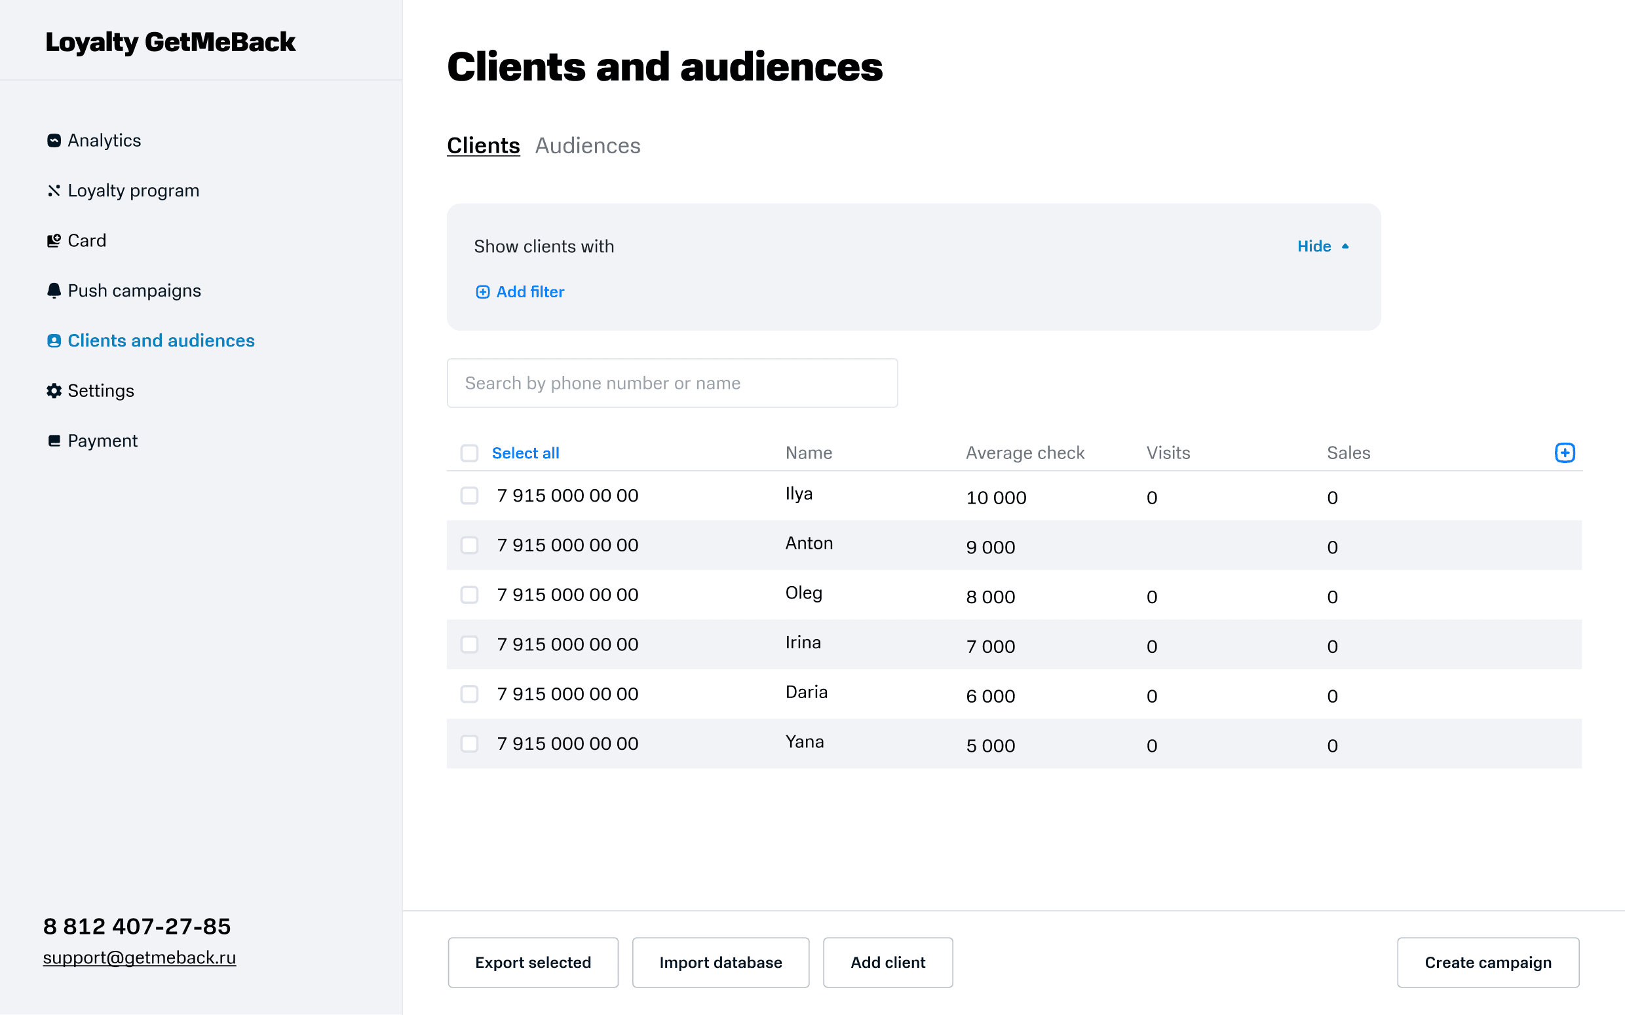Click the average check value 10 000
The height and width of the screenshot is (1015, 1625).
(x=996, y=498)
